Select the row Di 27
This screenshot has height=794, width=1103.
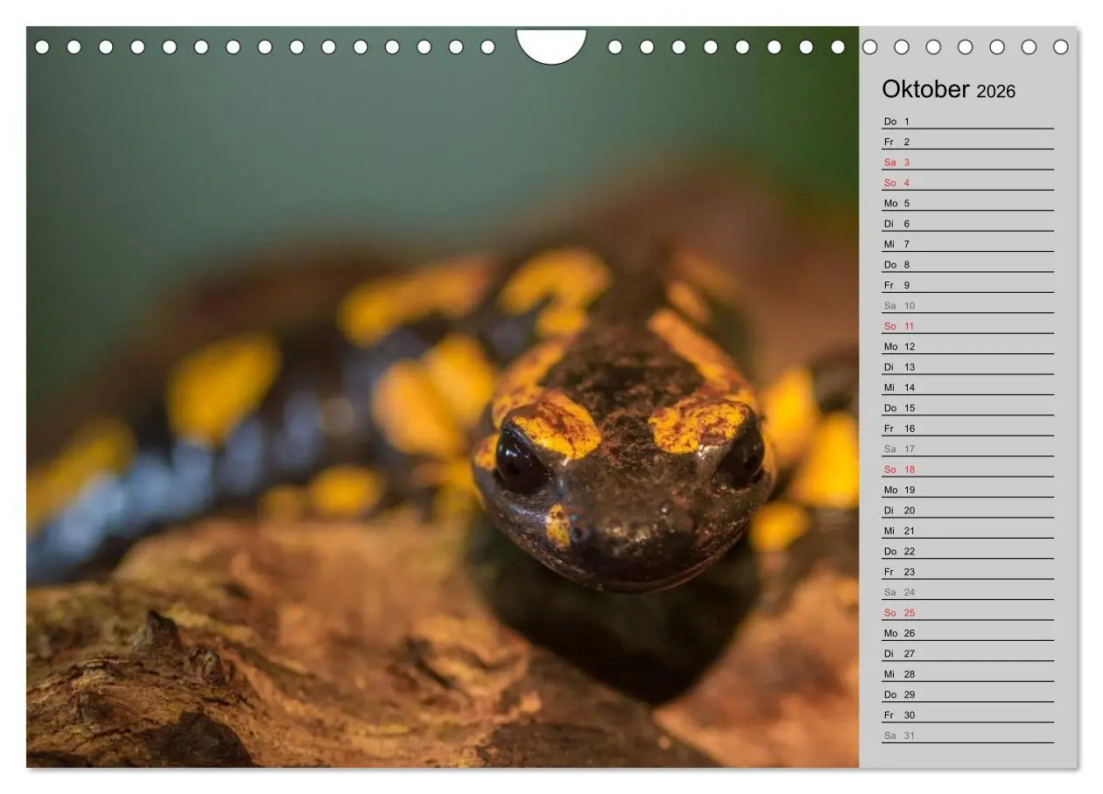(x=967, y=654)
